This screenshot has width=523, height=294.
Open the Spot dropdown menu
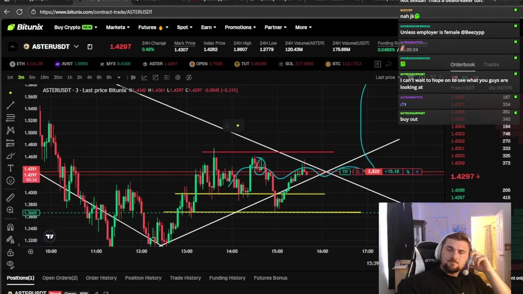[x=185, y=27]
